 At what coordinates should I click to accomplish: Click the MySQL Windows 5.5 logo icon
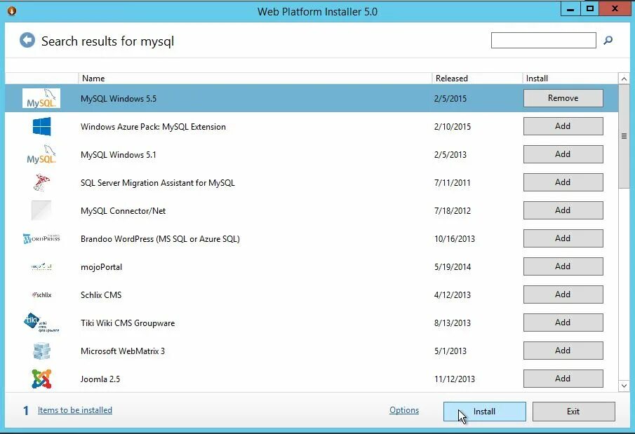click(x=41, y=98)
